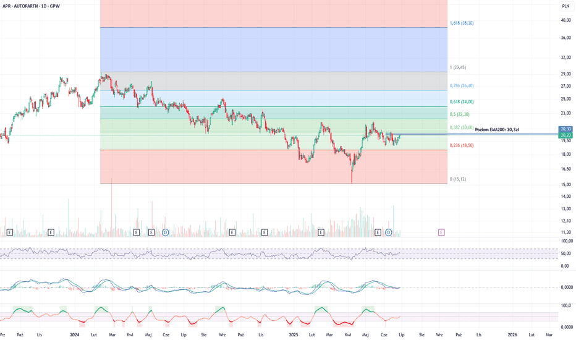Click the pink upcoming earnings E marker
Screen dimensions: 576x340
pos(441,232)
